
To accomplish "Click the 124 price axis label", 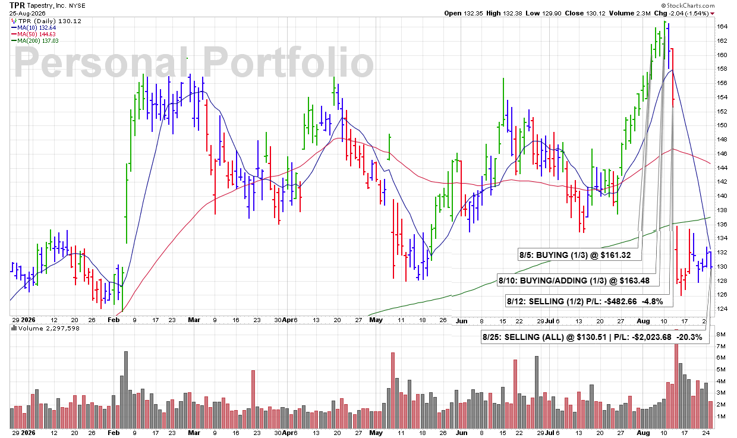I will [722, 309].
